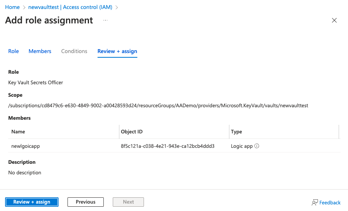Go to Home breadcrumb
The height and width of the screenshot is (211, 348).
(12, 7)
